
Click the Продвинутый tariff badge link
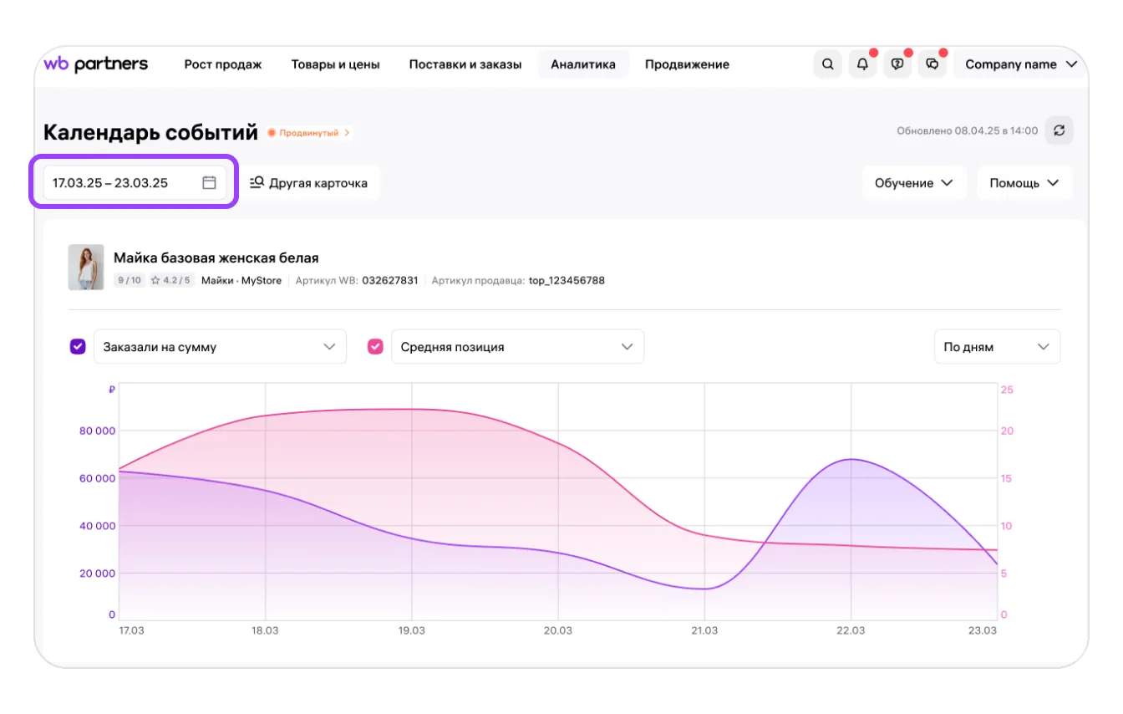click(x=309, y=132)
